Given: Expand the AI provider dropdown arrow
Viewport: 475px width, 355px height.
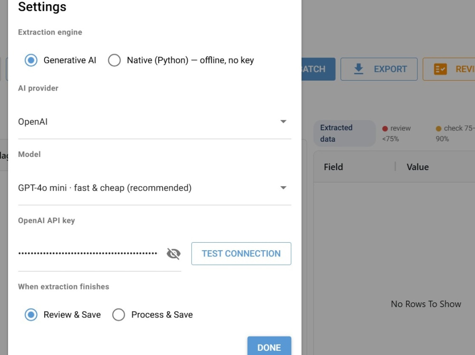Looking at the screenshot, I should coord(283,121).
